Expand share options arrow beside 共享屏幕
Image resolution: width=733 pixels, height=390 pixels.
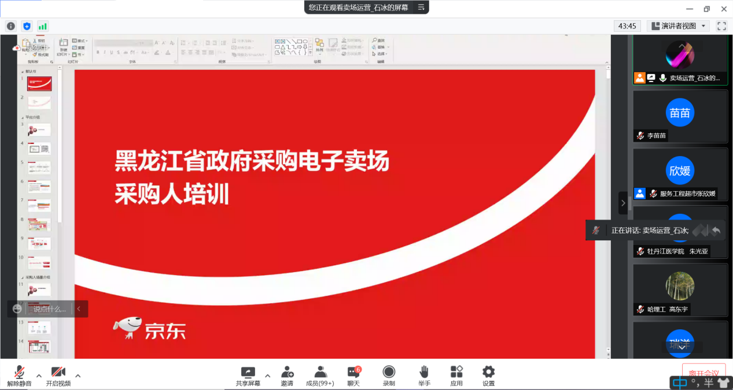pos(267,375)
